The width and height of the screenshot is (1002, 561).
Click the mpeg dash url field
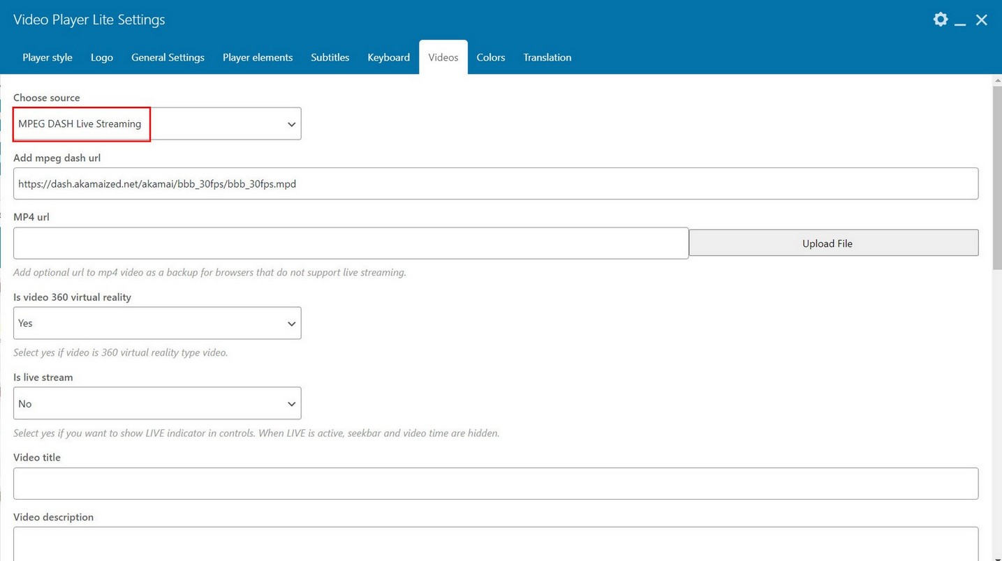[x=496, y=184]
